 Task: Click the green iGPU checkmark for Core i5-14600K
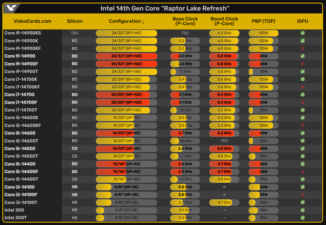coord(303,118)
